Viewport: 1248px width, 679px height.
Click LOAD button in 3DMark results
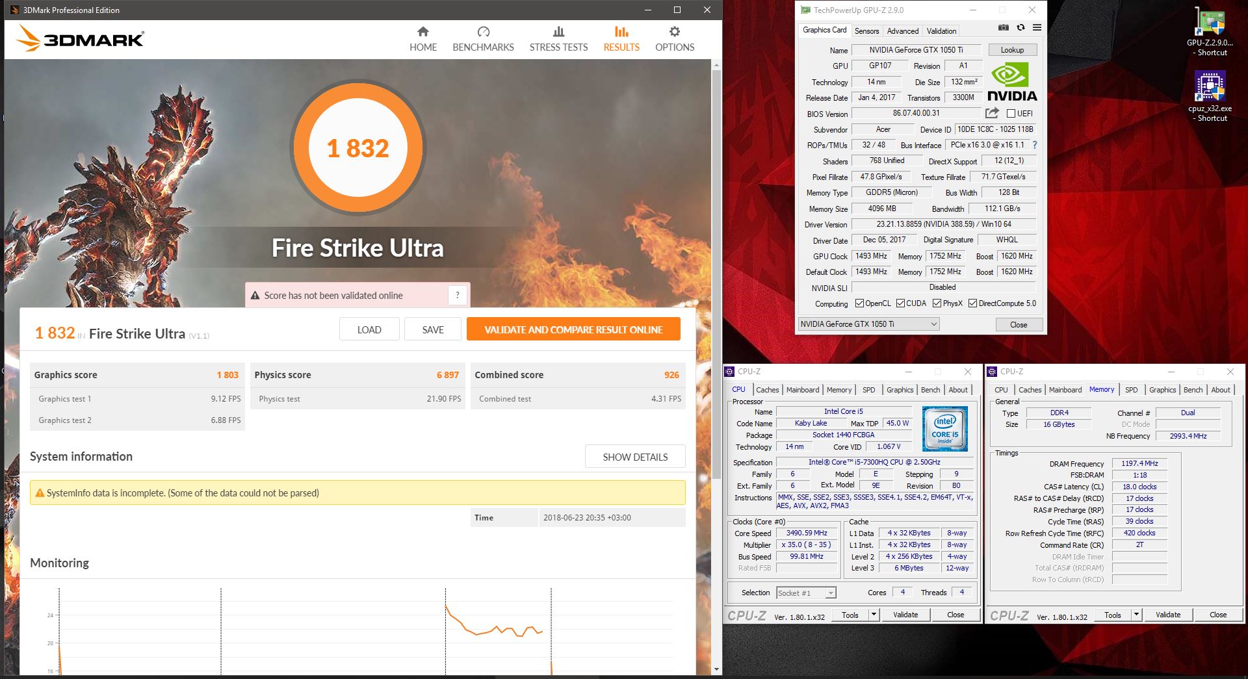(369, 329)
